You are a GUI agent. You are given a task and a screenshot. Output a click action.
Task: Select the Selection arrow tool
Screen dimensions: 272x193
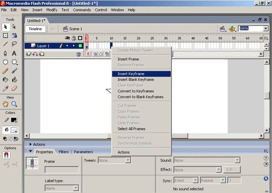[x=6, y=27]
